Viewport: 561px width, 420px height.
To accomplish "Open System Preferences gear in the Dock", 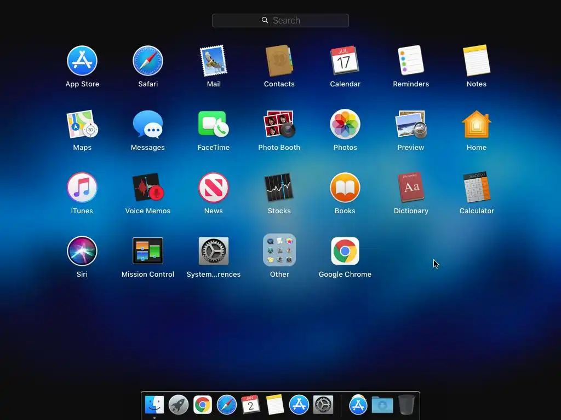I will (323, 405).
